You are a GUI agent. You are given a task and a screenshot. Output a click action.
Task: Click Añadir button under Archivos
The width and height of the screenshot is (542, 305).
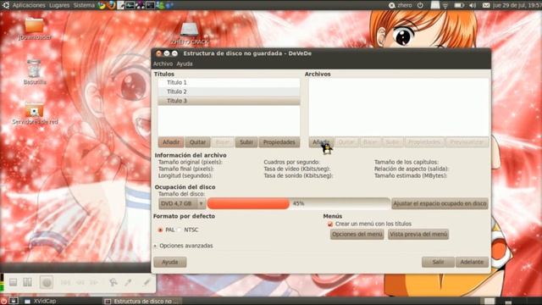321,142
